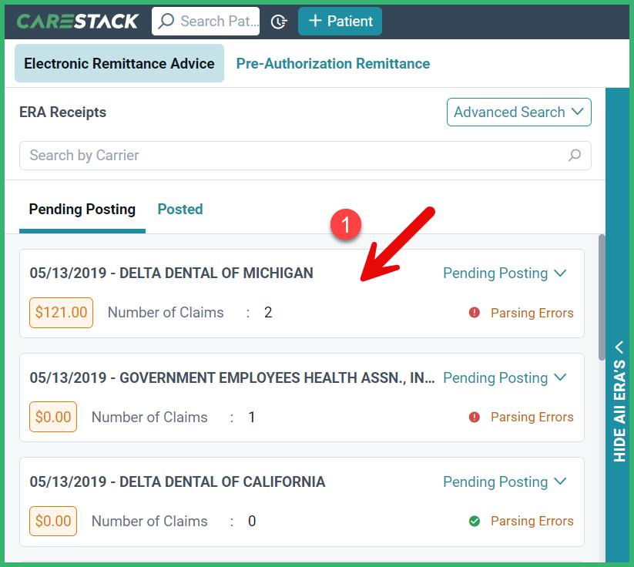This screenshot has width=634, height=567.
Task: Click the red error icon for Government Employees Health
Action: [x=475, y=417]
